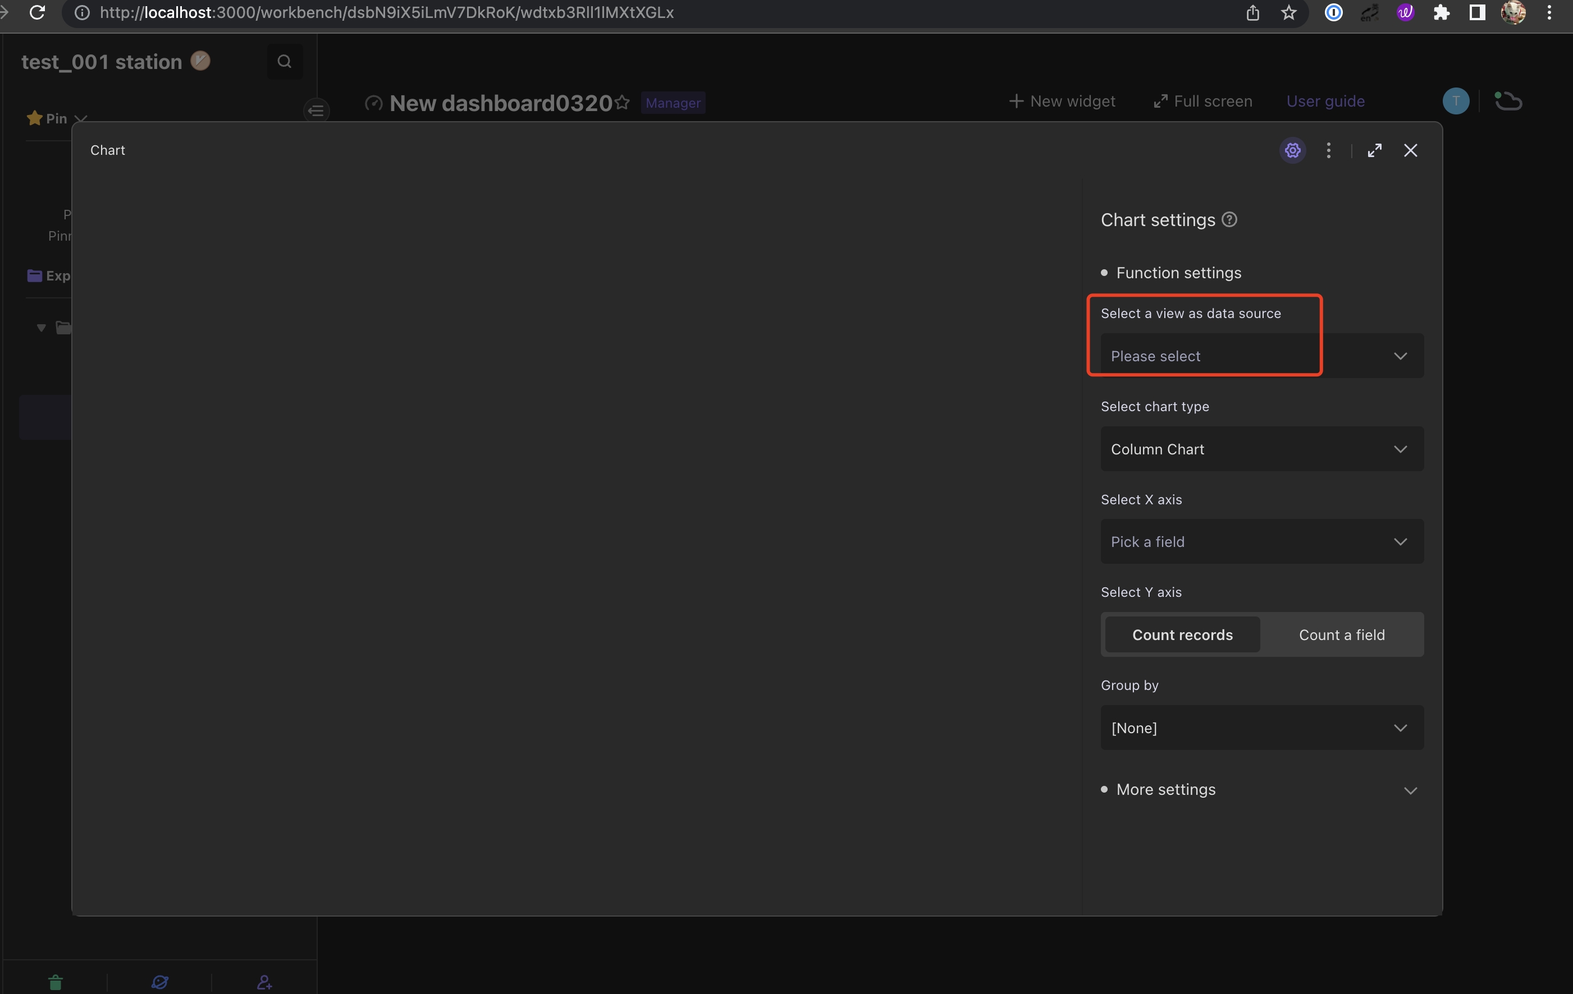This screenshot has height=994, width=1573.
Task: Select Count records for Y axis
Action: click(1182, 634)
